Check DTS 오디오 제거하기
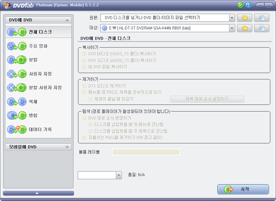 coord(84,86)
